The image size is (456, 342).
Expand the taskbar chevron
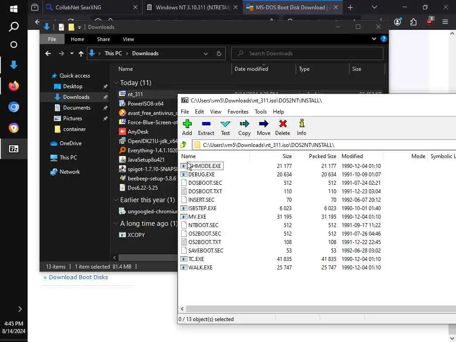(20, 309)
